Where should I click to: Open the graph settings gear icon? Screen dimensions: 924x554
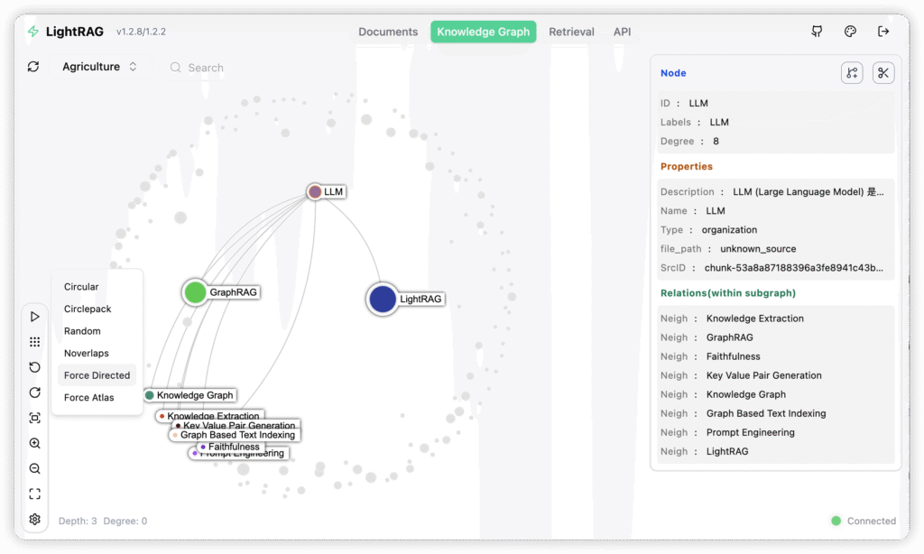coord(34,519)
